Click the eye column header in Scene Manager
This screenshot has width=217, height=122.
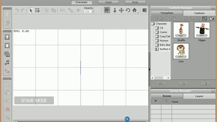[x=156, y=101]
